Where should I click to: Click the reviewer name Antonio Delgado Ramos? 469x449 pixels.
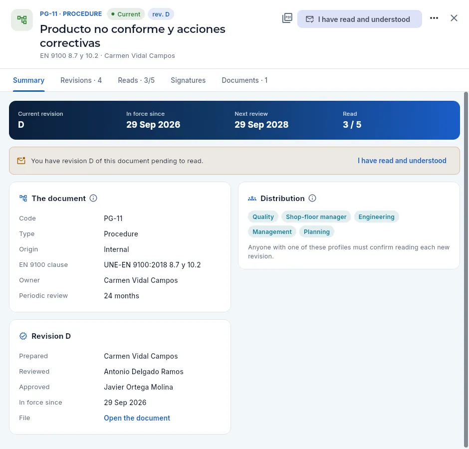click(x=144, y=372)
